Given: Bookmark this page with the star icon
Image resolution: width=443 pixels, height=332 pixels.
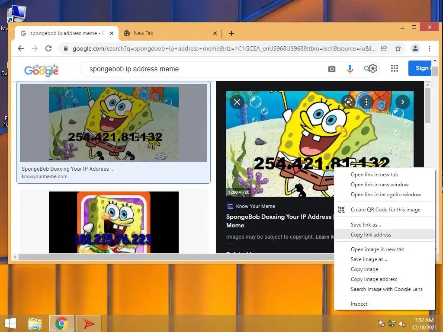Looking at the screenshot, I should click(398, 48).
